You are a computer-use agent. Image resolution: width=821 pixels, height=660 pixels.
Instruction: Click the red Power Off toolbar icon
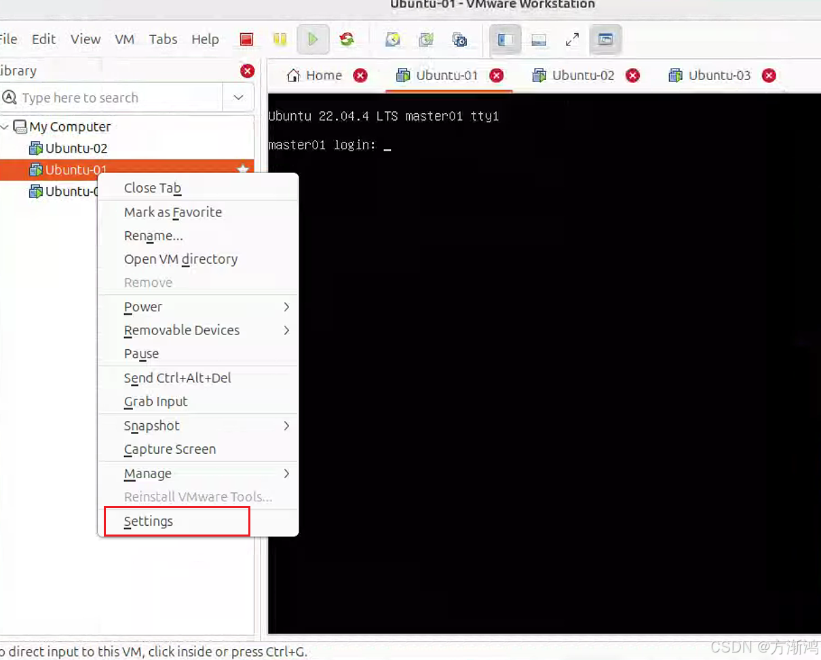(x=246, y=39)
